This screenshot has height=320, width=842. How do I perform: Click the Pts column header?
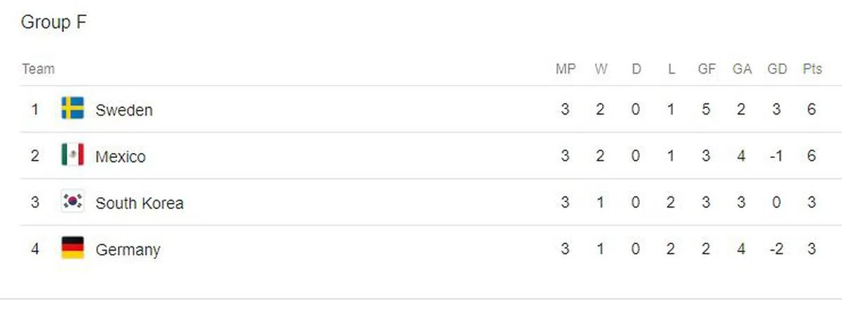(812, 69)
